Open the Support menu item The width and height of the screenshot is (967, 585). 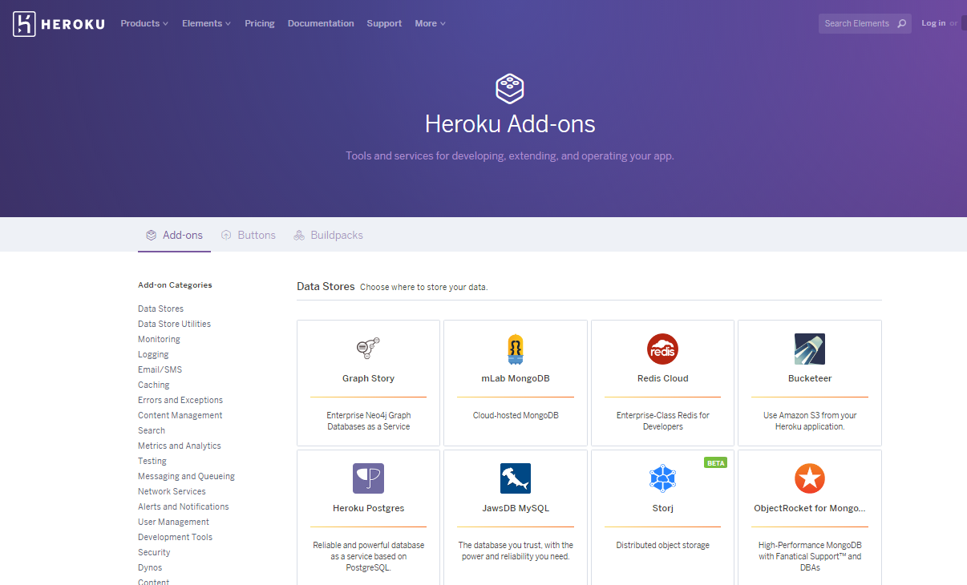pyautogui.click(x=384, y=23)
